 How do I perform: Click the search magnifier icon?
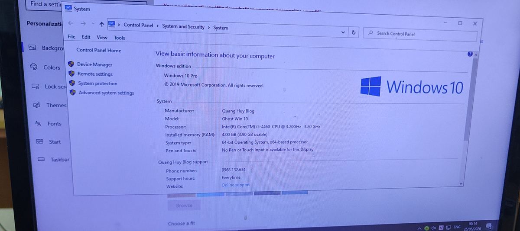(x=371, y=33)
